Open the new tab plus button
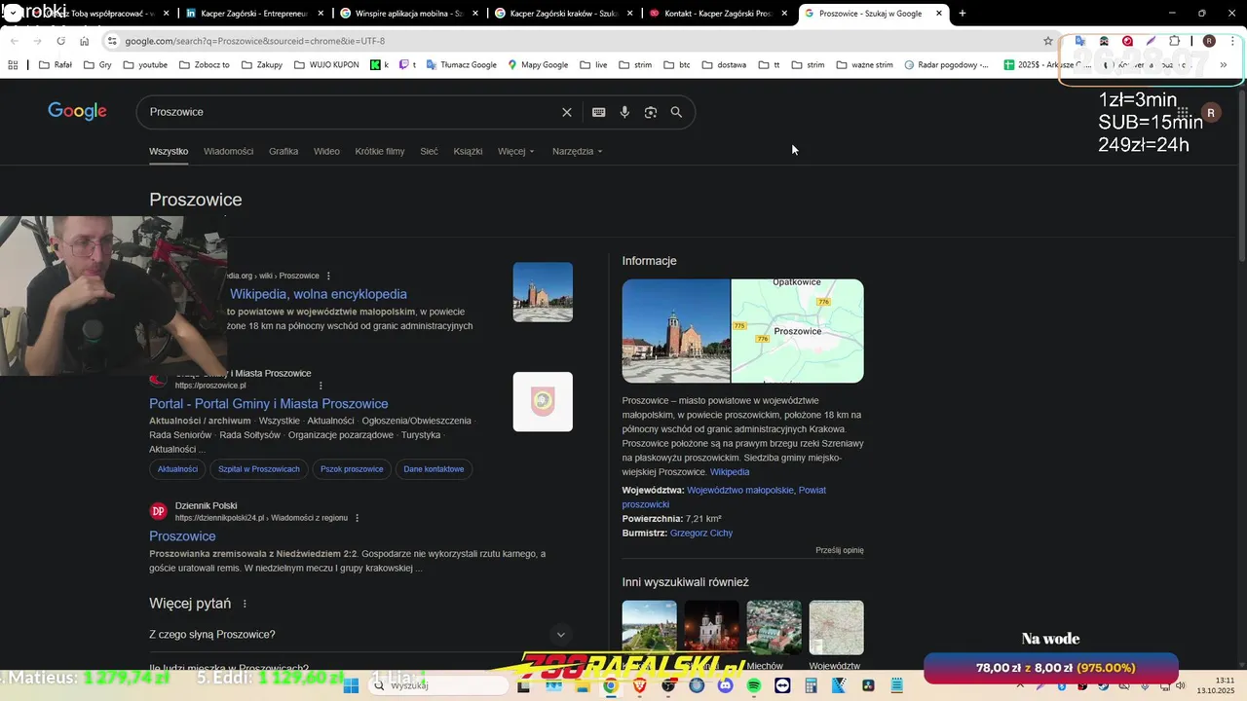Viewport: 1247px width, 701px height. [x=962, y=14]
